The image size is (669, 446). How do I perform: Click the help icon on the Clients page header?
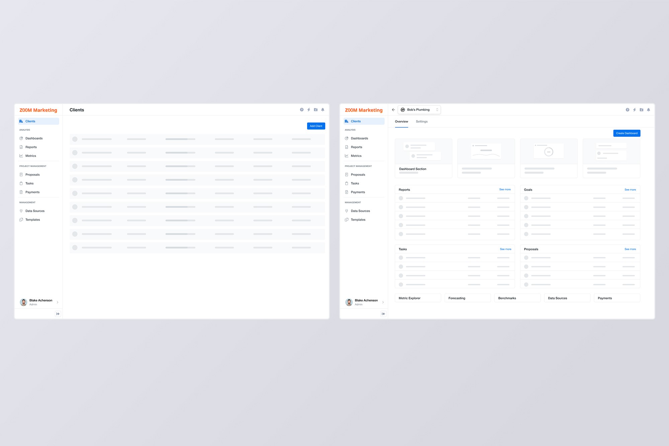302,110
